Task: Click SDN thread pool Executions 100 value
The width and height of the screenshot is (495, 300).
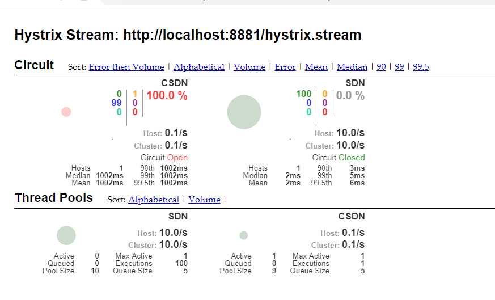Action: (x=181, y=263)
